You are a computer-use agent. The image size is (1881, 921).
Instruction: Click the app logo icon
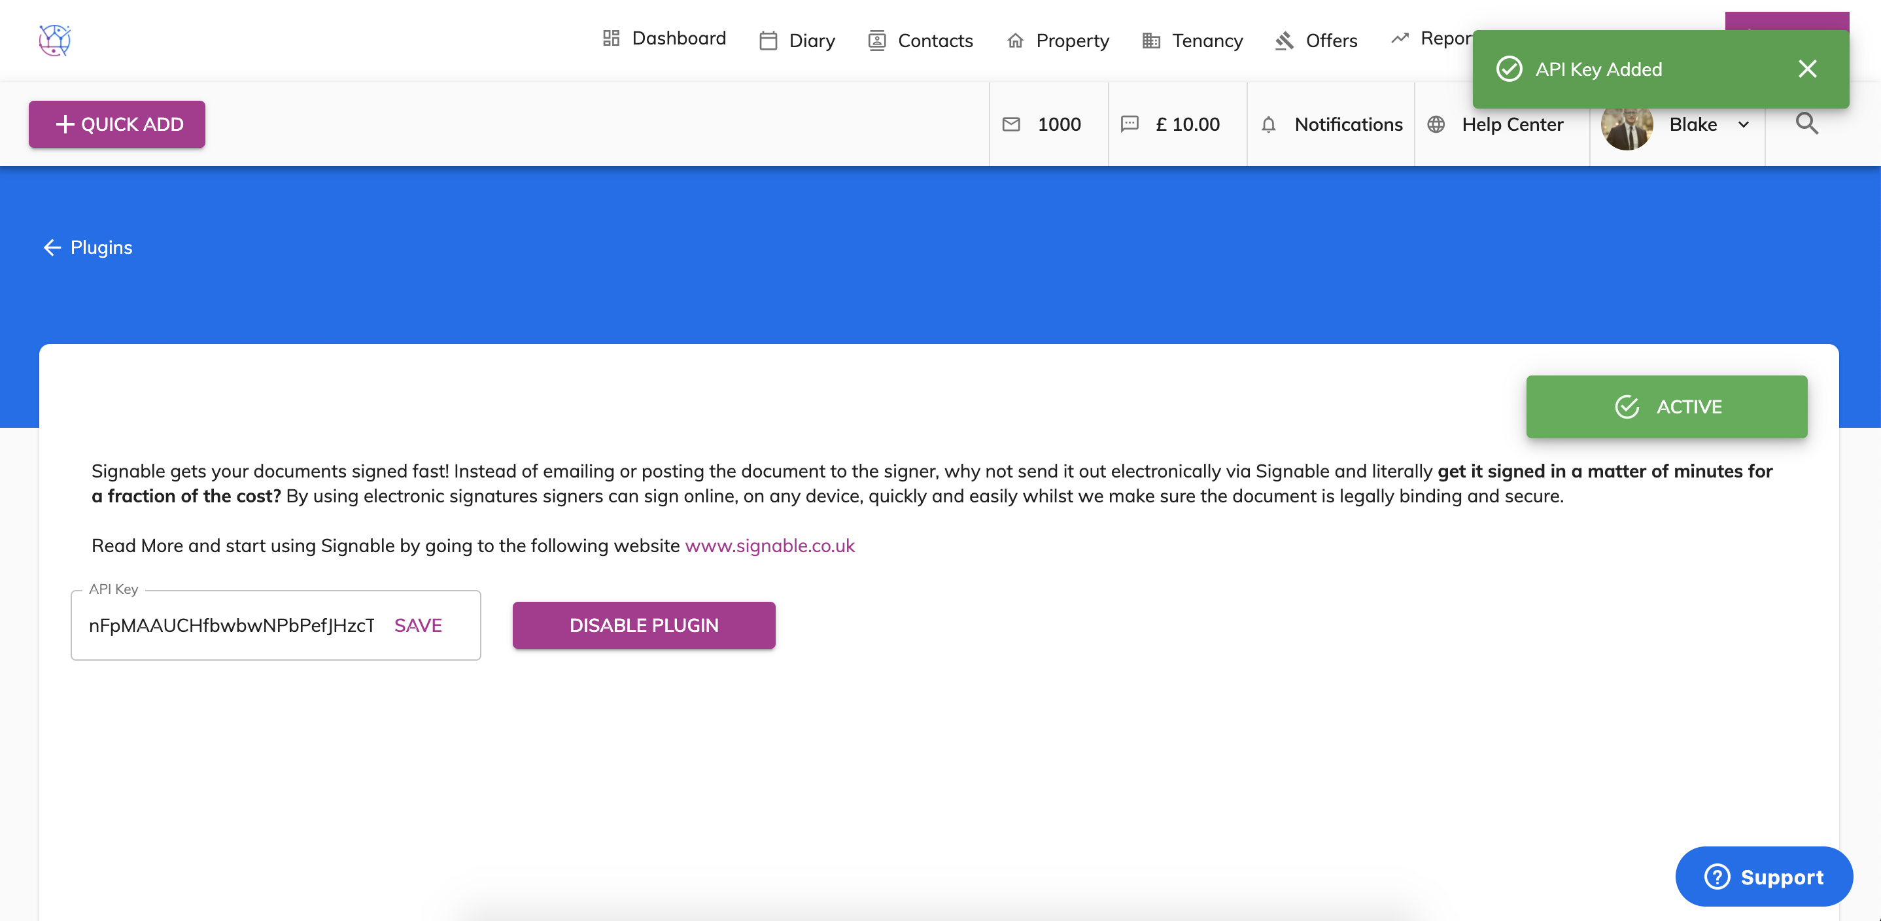(55, 40)
